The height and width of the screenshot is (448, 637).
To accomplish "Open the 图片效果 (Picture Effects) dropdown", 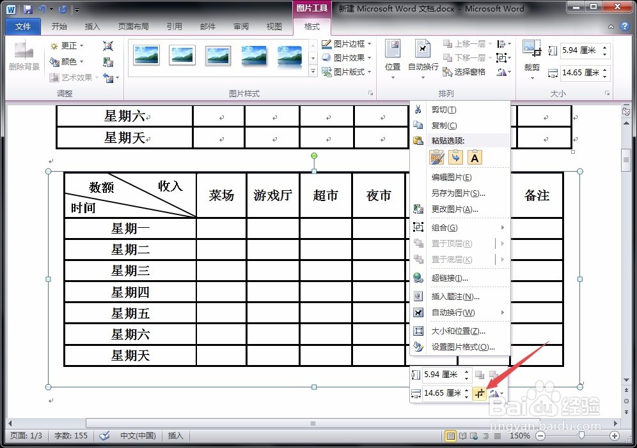I will coord(346,57).
